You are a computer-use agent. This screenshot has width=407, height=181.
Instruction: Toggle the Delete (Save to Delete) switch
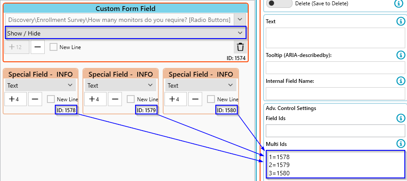(279, 4)
